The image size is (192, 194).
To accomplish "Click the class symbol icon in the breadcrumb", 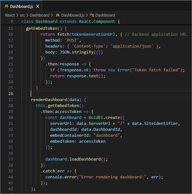I will 92,15.
